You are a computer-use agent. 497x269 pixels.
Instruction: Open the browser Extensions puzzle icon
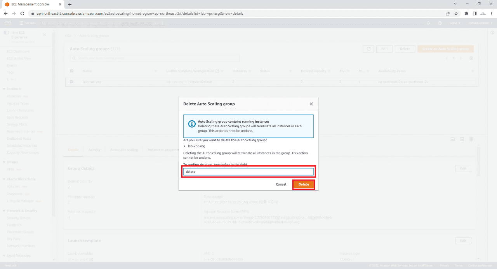pos(467,13)
